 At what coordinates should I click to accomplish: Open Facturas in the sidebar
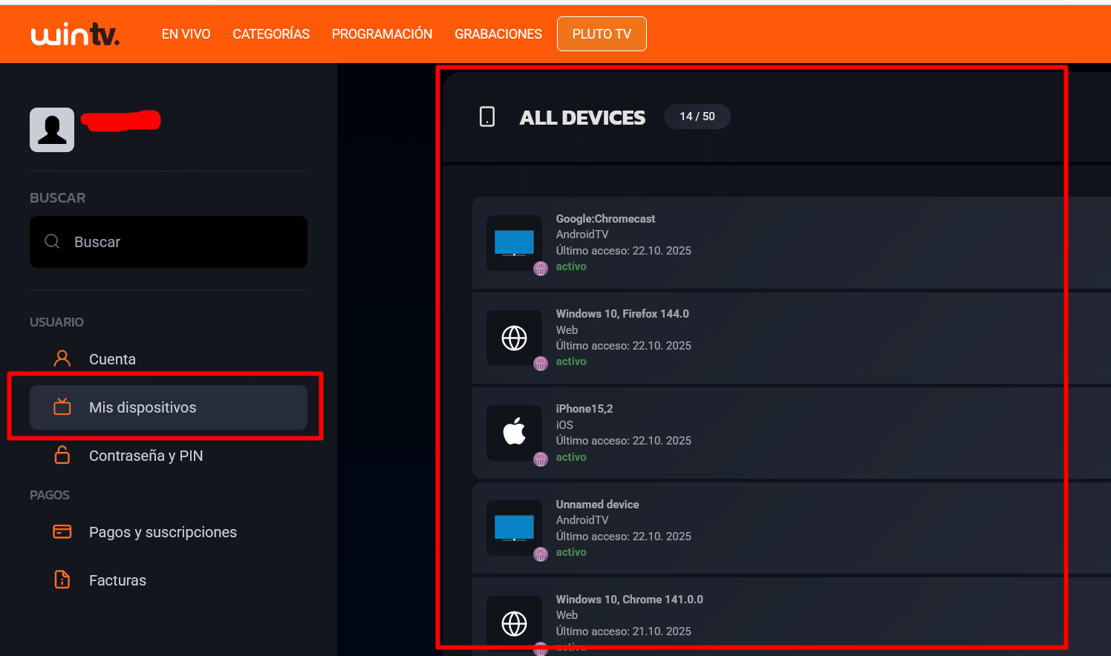pos(117,580)
